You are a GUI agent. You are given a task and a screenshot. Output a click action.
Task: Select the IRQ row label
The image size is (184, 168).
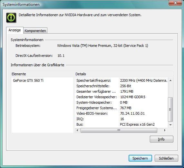point(80,119)
